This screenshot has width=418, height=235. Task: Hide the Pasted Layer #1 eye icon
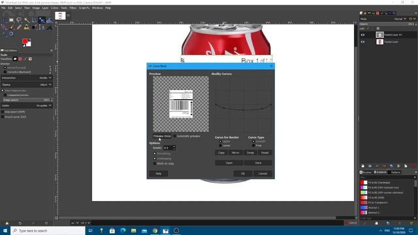coord(363,35)
